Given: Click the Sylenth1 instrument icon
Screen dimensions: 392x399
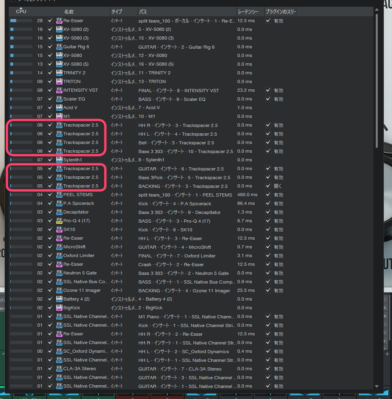Looking at the screenshot, I should (x=59, y=160).
